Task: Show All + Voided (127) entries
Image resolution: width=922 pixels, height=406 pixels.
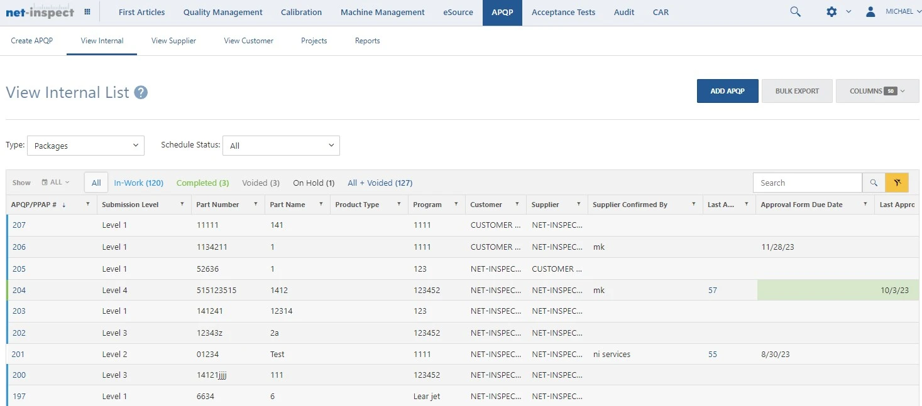Action: tap(380, 183)
